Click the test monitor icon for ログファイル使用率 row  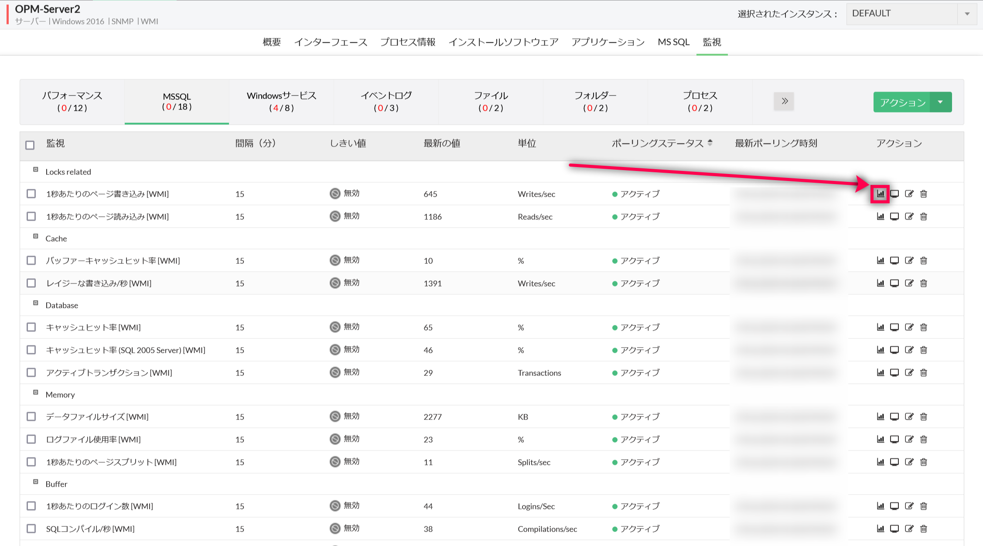tap(894, 439)
